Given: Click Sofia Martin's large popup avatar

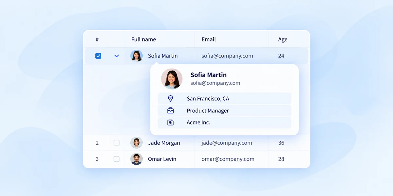Looking at the screenshot, I should pyautogui.click(x=172, y=79).
